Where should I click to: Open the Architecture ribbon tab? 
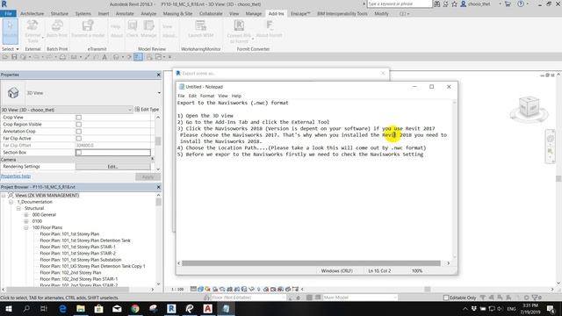[x=32, y=14]
